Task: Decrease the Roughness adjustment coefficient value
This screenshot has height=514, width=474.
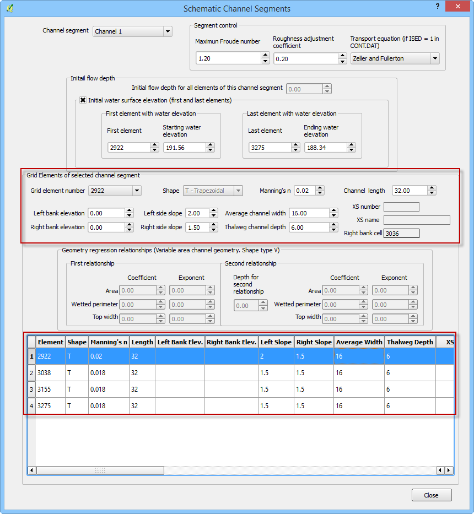Action: (x=342, y=61)
